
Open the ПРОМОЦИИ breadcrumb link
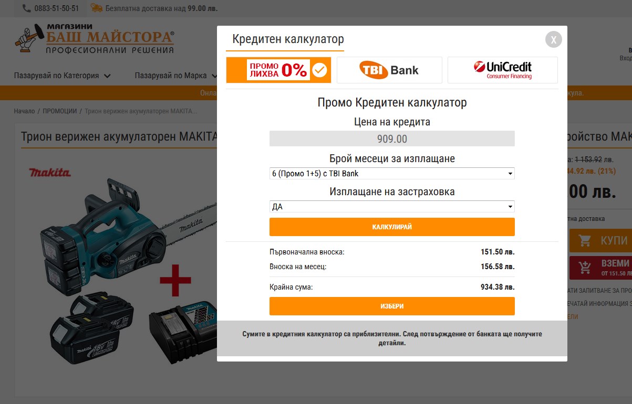(x=59, y=111)
